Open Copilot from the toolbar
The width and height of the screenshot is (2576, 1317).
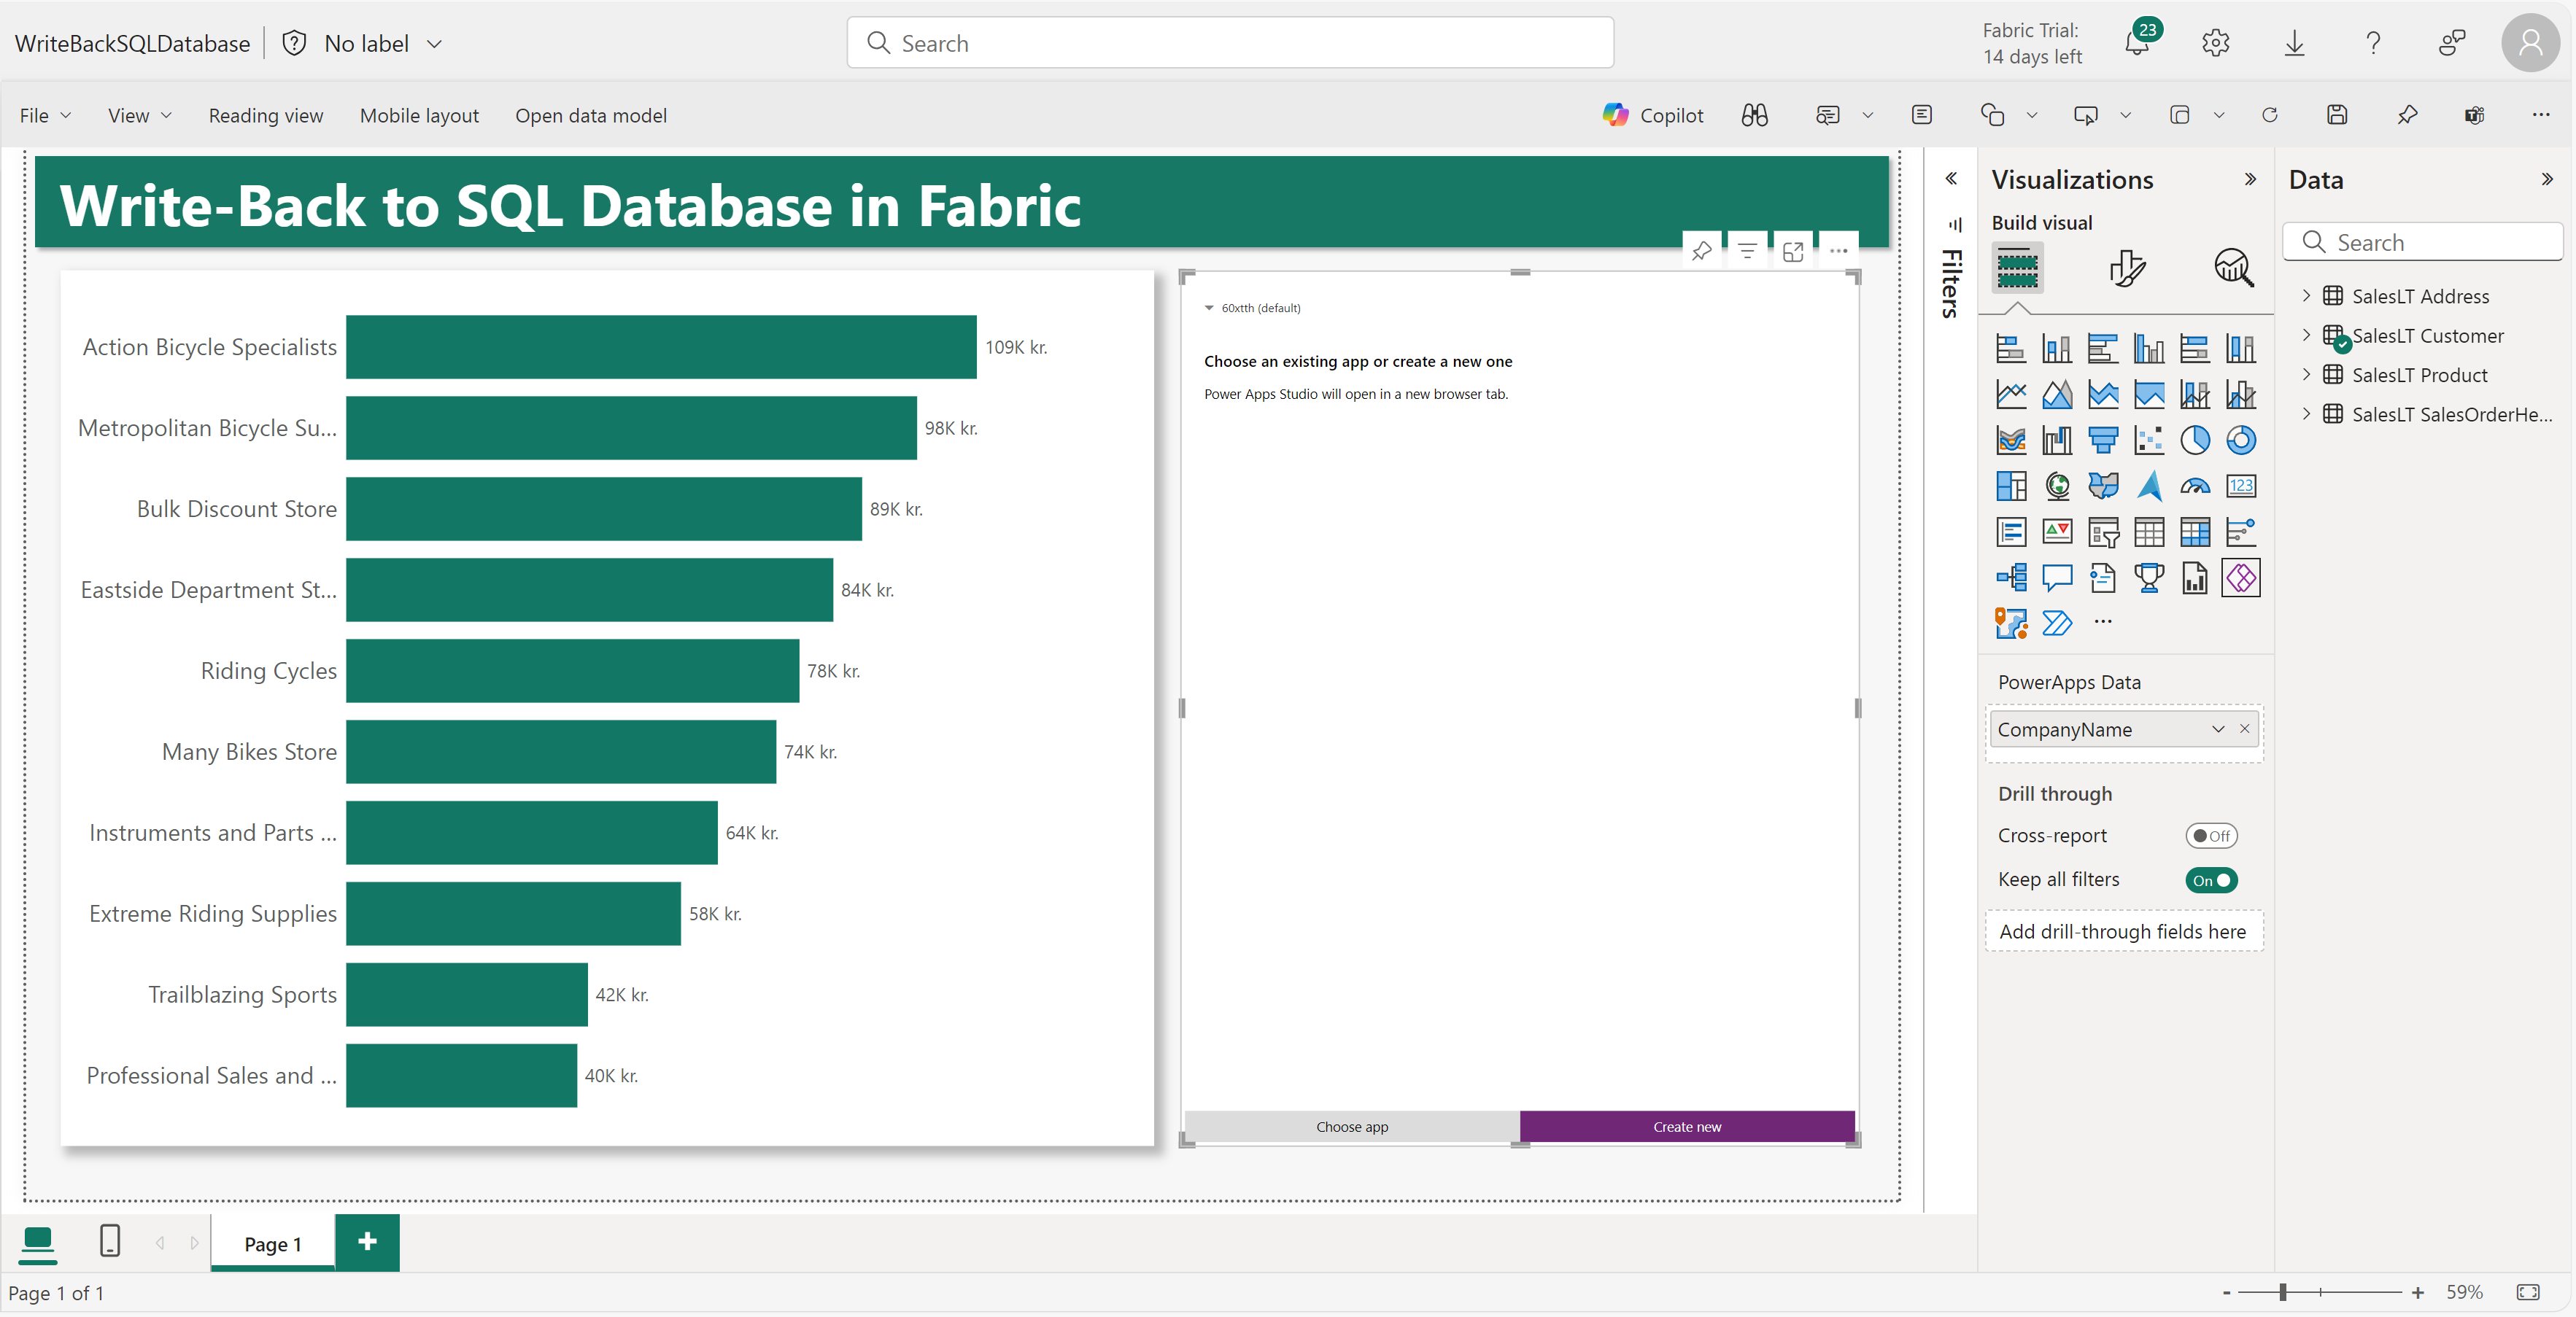point(1652,115)
